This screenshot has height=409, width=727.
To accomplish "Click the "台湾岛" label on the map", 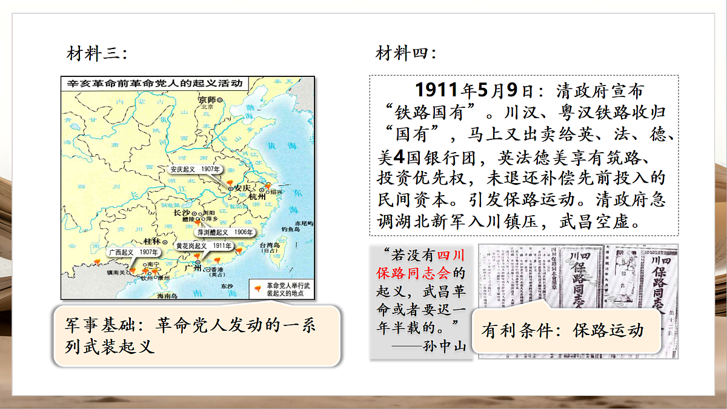I will (x=269, y=246).
